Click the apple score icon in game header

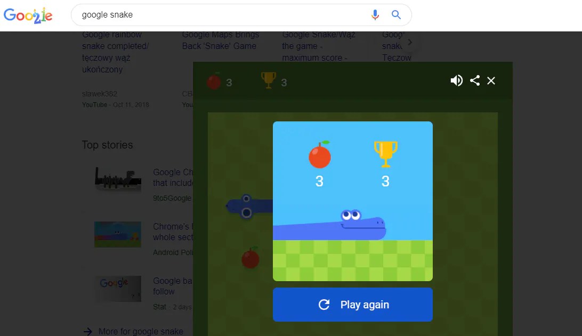214,81
